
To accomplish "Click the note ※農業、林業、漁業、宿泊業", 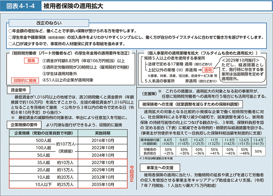I will pos(182,76).
